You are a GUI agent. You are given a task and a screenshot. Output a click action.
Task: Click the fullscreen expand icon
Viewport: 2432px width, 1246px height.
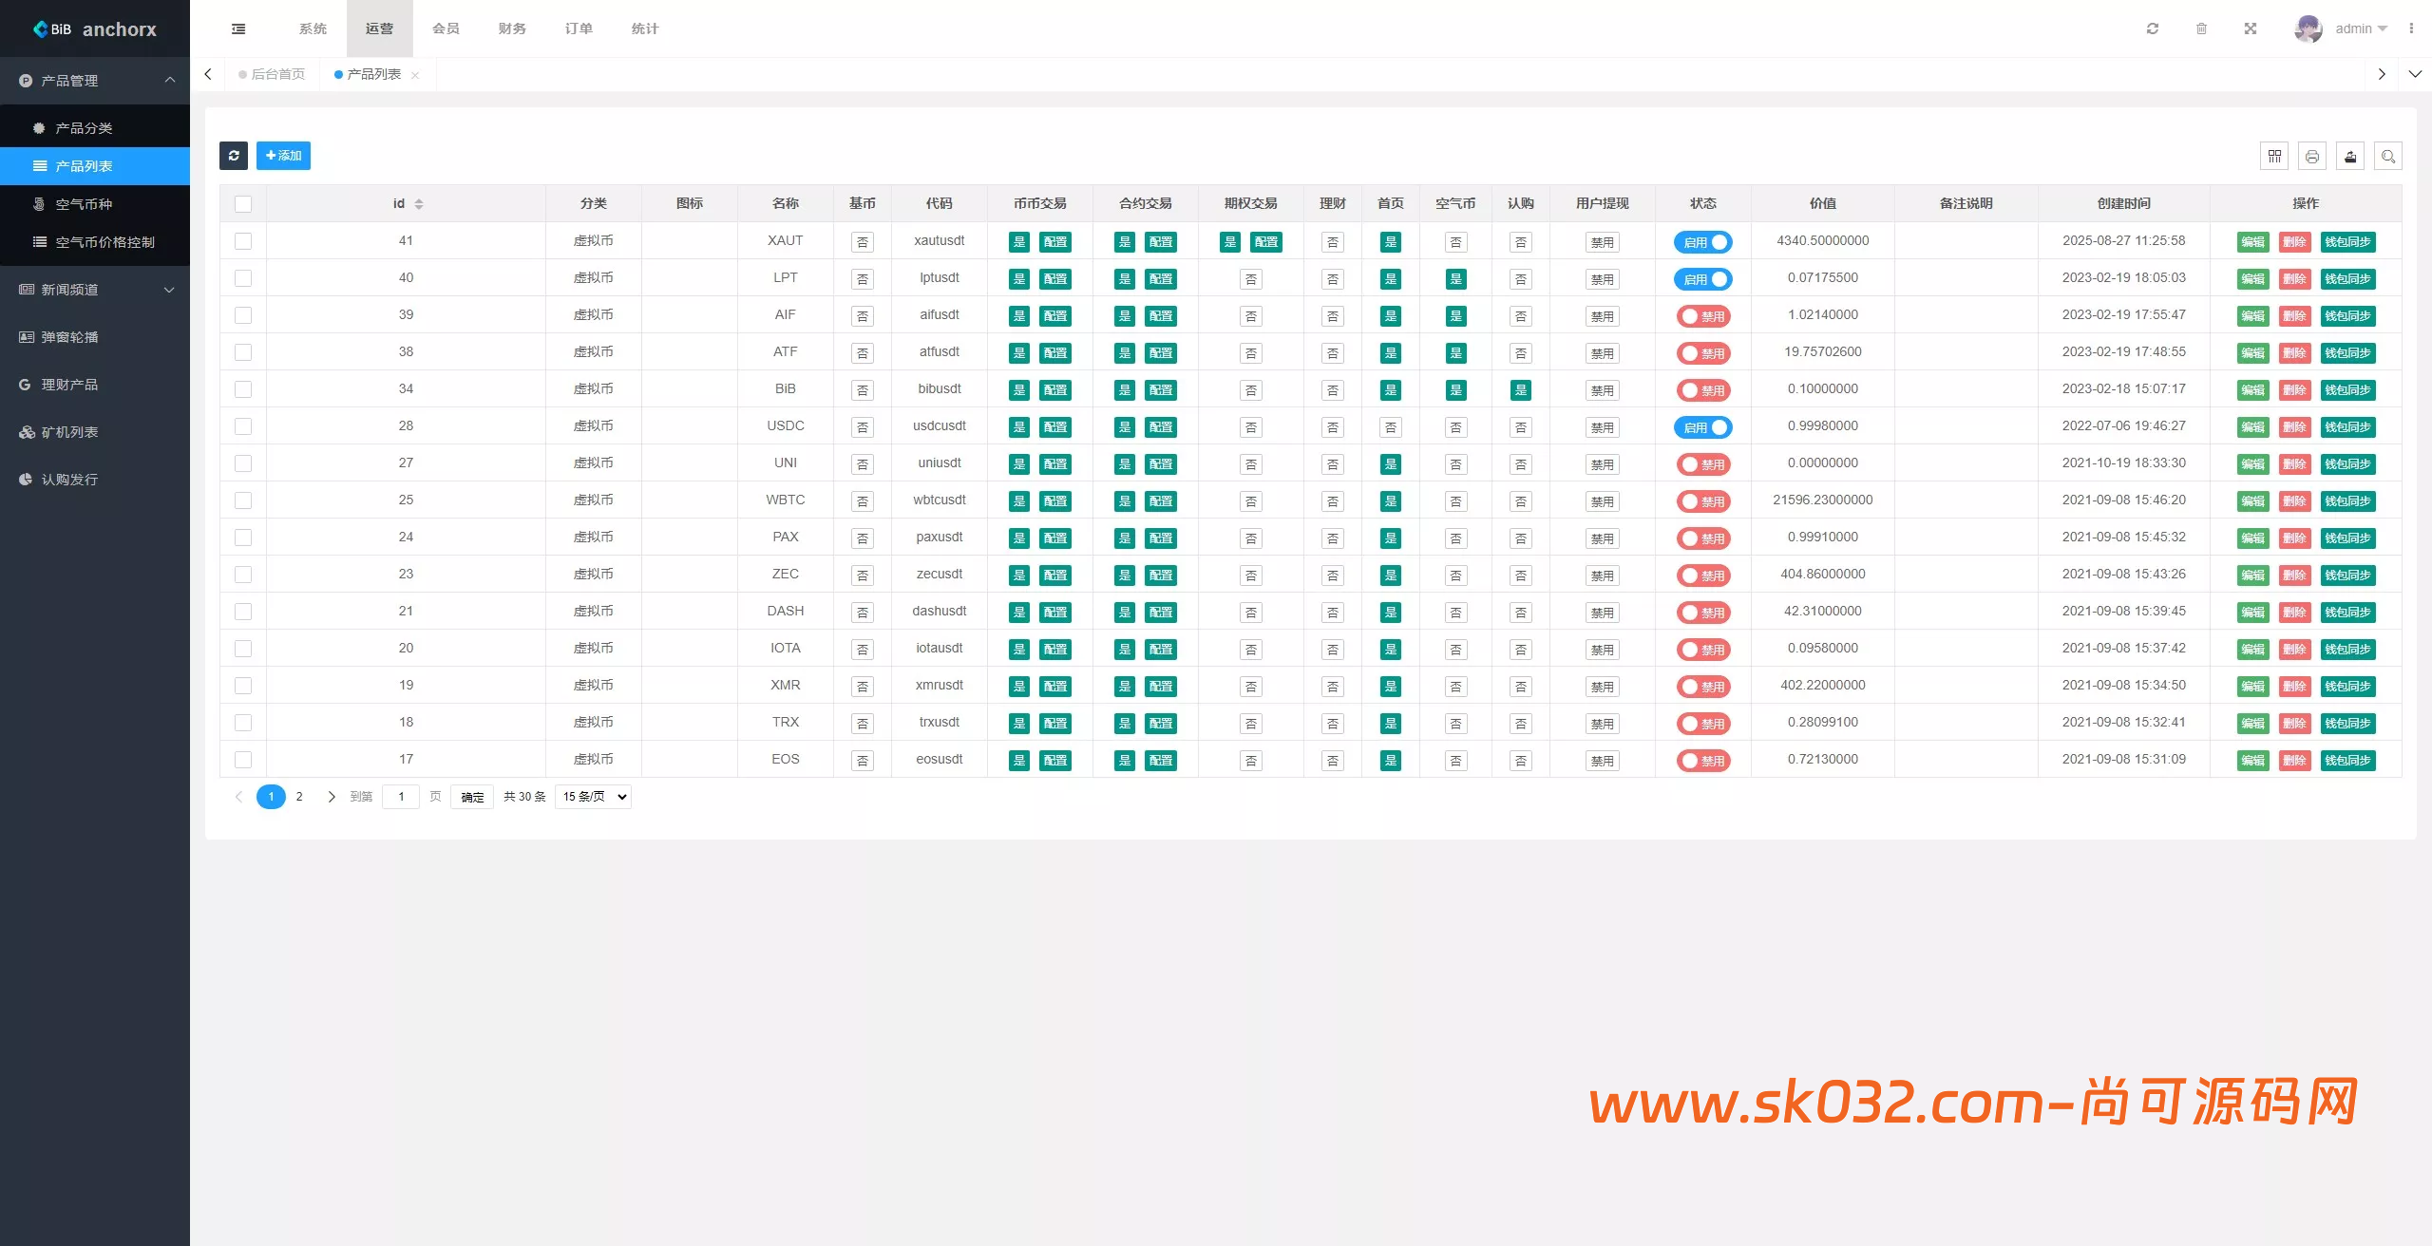pyautogui.click(x=2251, y=28)
